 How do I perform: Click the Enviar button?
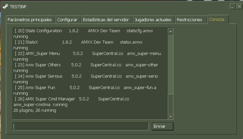tap(163, 126)
